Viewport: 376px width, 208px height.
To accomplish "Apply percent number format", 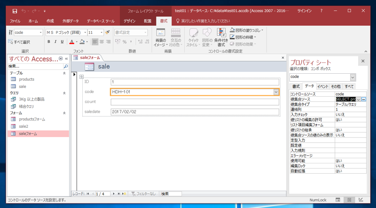I will pyautogui.click(x=125, y=42).
